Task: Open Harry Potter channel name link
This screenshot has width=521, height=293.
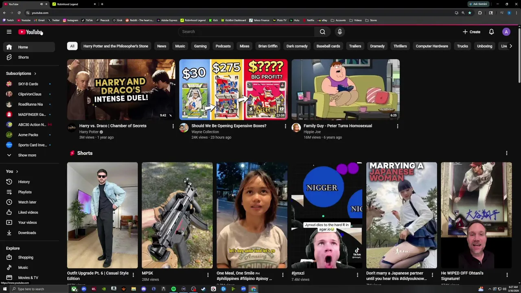Action: [89, 132]
